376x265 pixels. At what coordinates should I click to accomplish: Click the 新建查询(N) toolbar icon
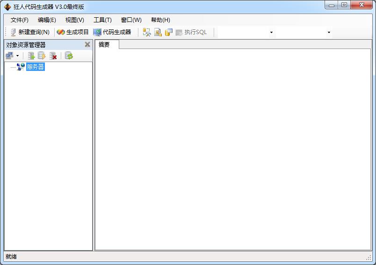tap(13, 32)
